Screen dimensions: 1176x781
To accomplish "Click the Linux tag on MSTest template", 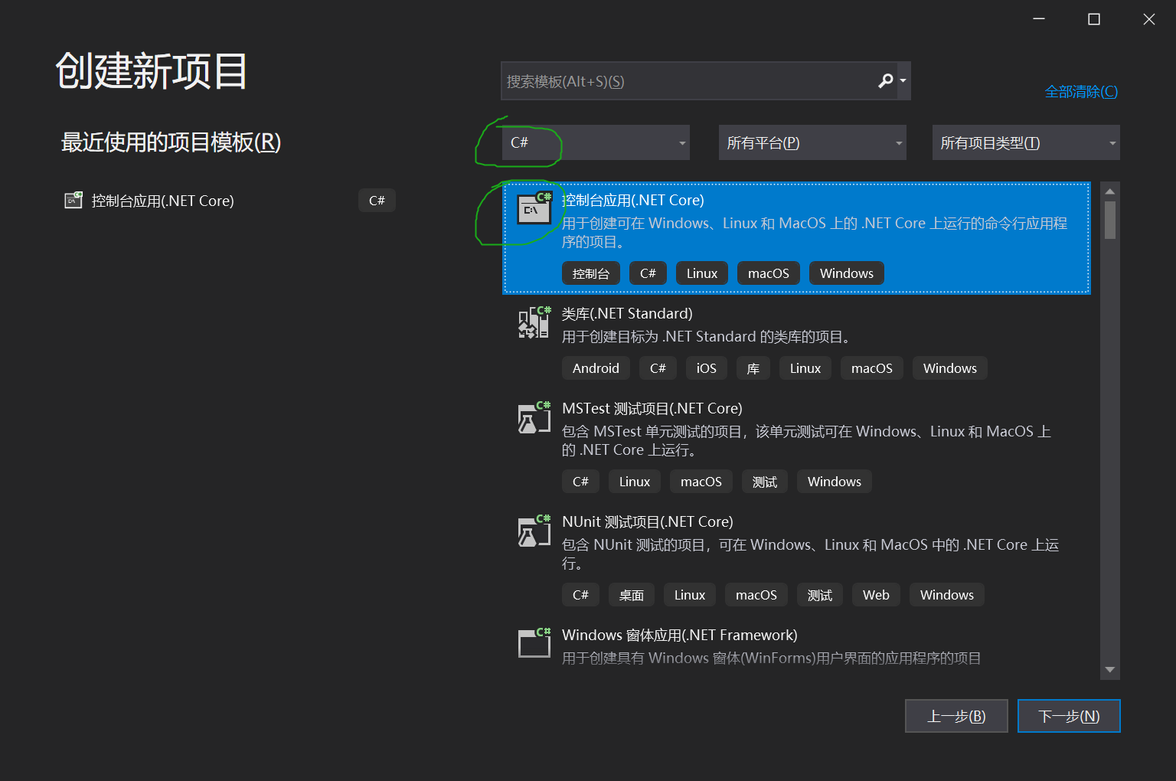I will point(635,482).
